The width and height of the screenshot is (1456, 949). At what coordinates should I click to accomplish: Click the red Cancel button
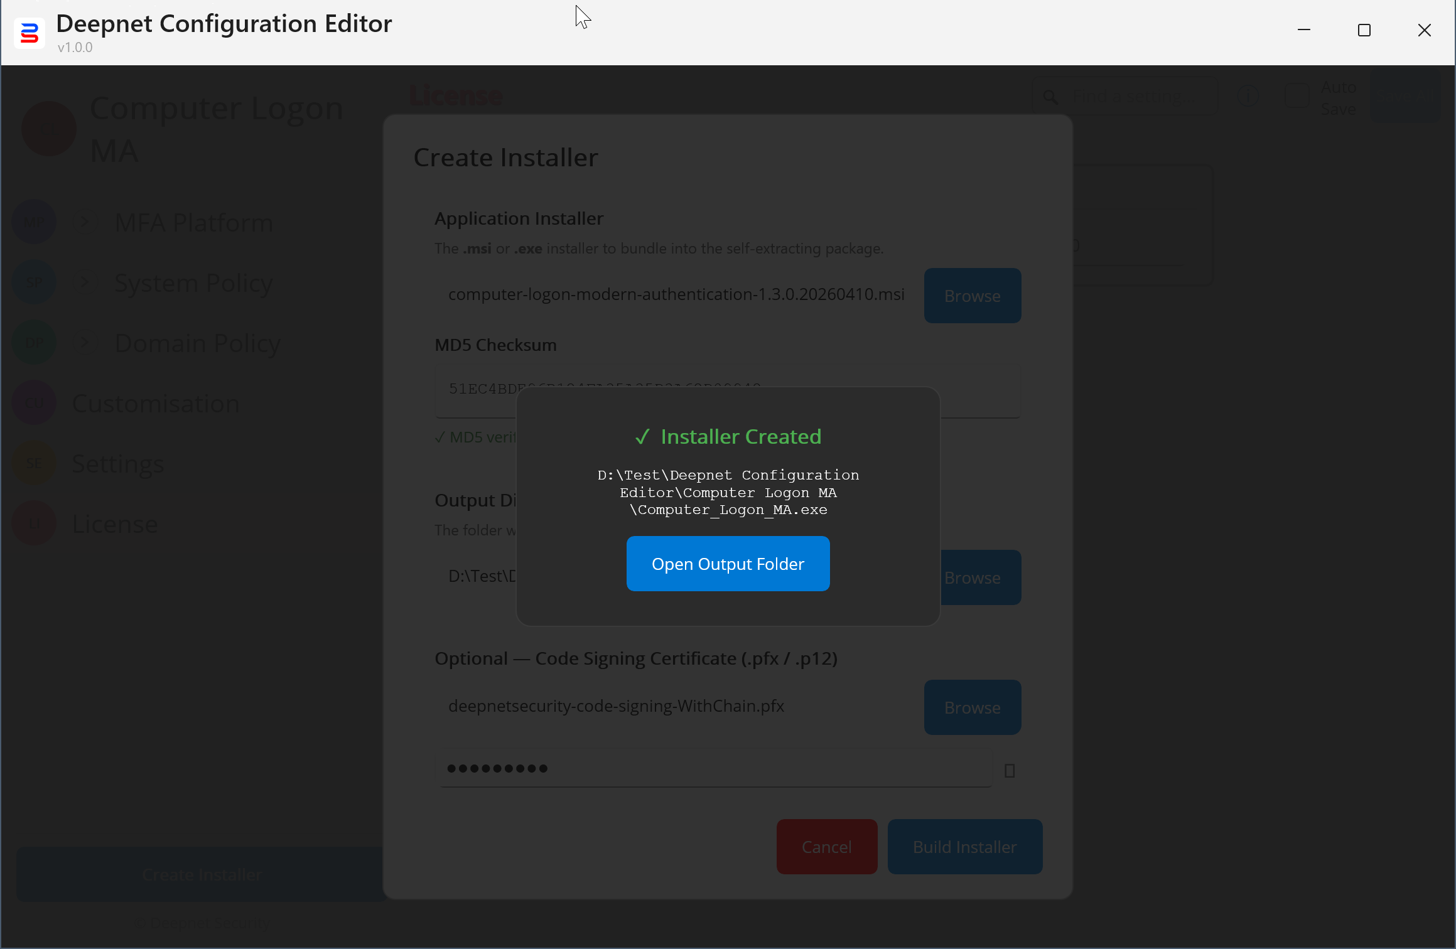click(x=826, y=847)
